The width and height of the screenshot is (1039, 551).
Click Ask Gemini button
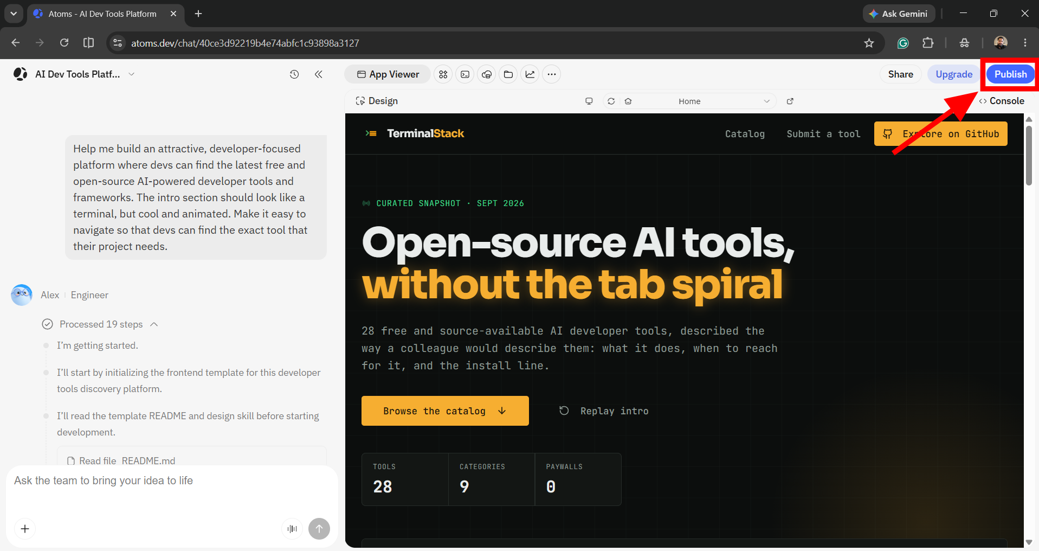(899, 14)
